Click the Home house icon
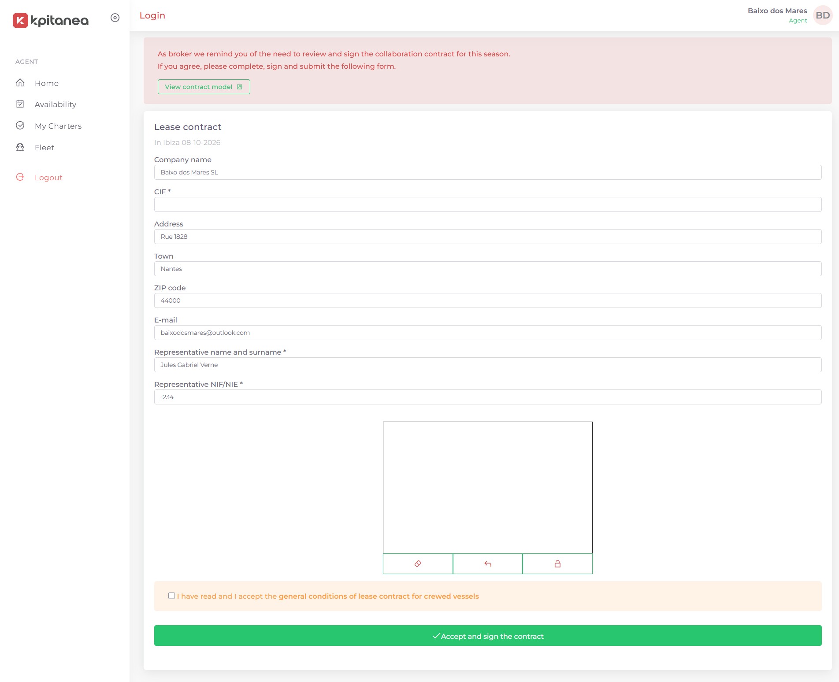The width and height of the screenshot is (839, 682). click(20, 83)
